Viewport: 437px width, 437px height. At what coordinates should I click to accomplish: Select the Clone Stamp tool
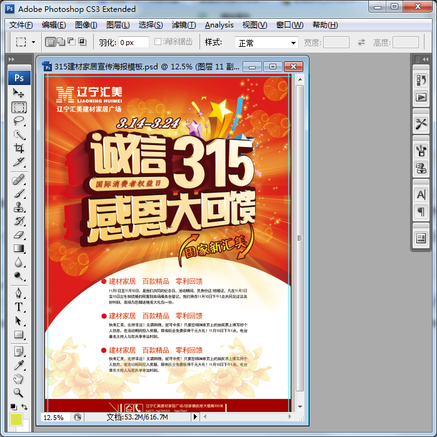click(19, 208)
